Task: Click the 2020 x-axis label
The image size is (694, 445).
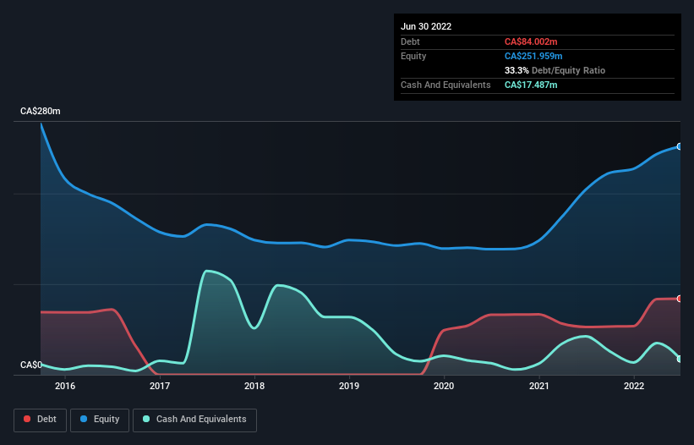Action: coord(444,386)
